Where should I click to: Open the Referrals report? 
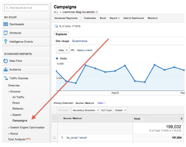18,109
